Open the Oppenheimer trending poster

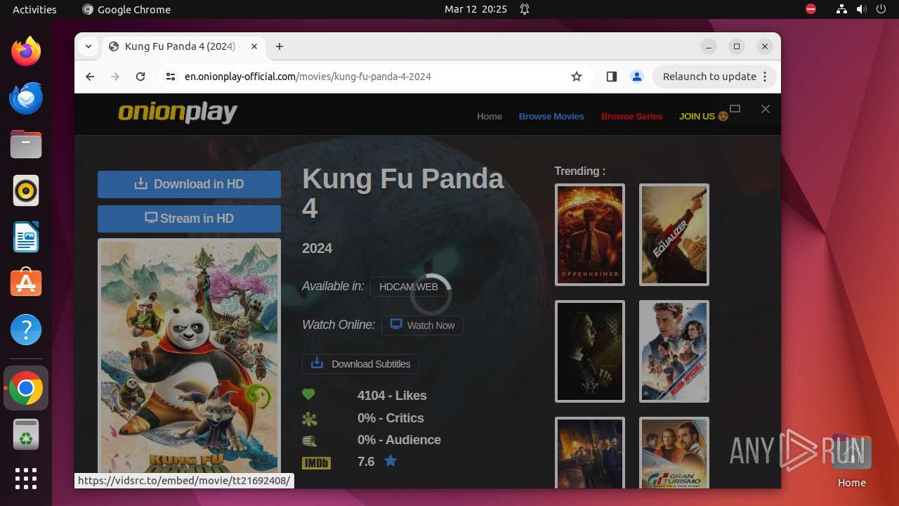click(x=590, y=235)
